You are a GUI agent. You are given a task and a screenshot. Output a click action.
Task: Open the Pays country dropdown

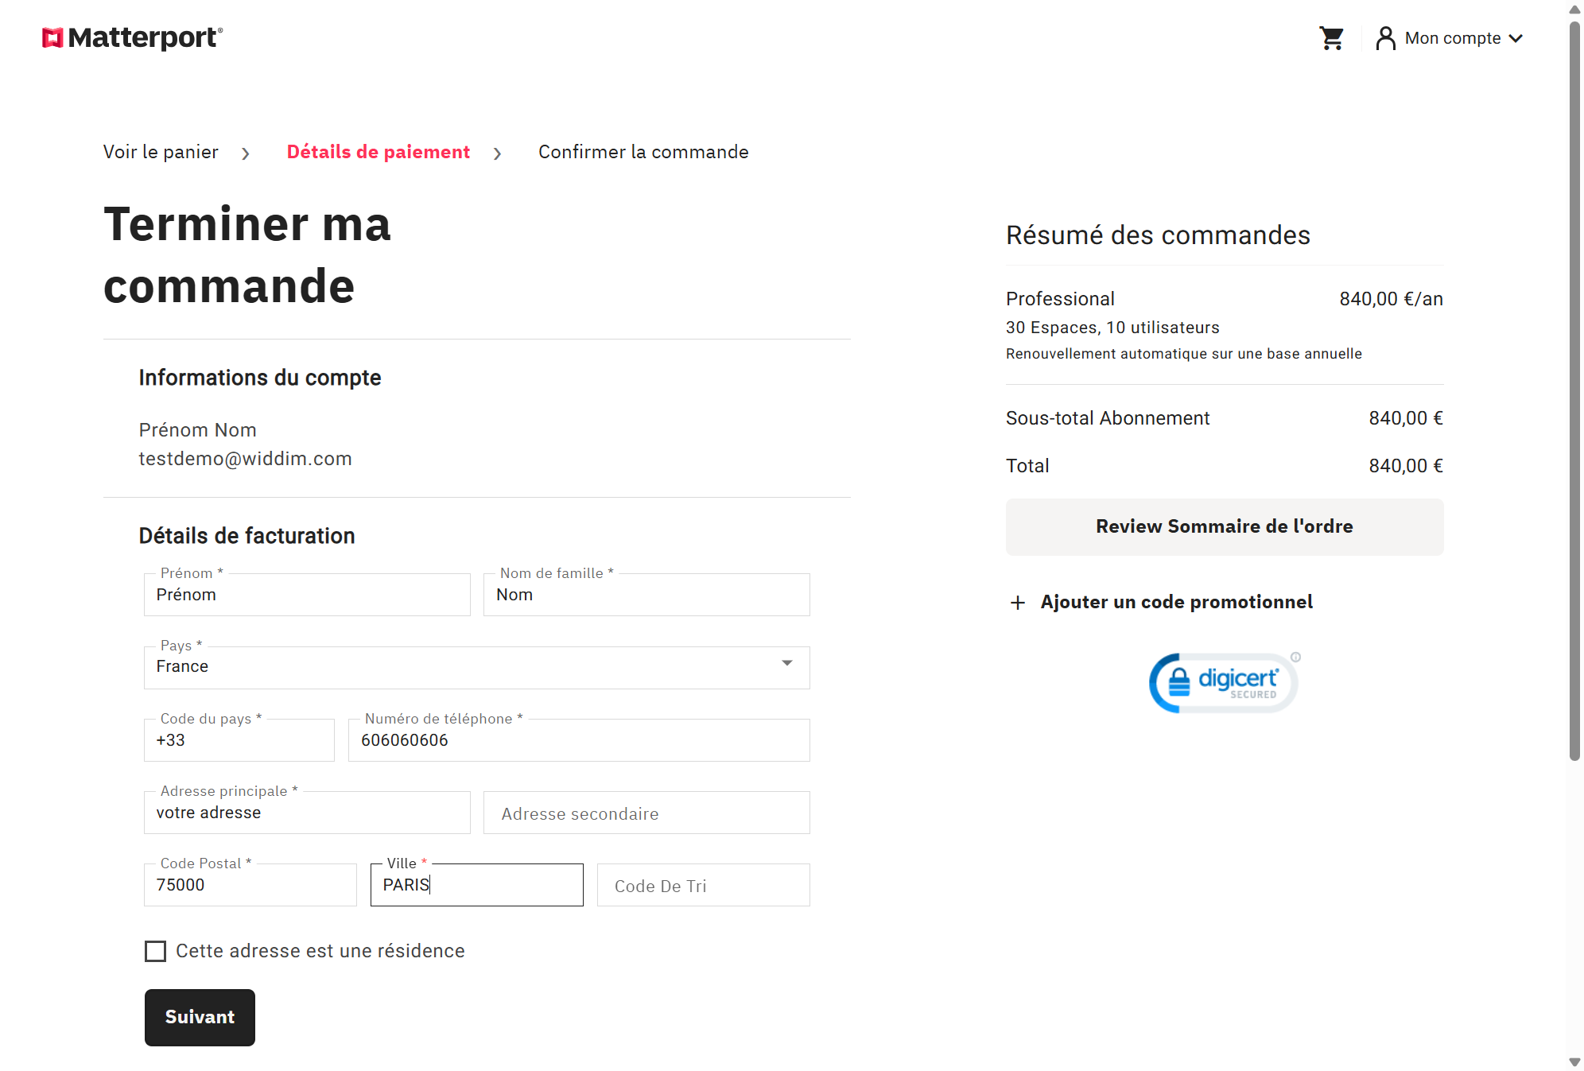tap(477, 667)
